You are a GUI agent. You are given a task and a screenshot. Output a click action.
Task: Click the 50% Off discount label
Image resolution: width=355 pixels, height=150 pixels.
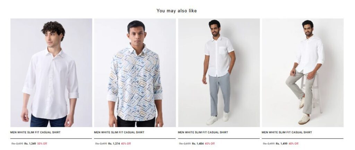point(42,143)
